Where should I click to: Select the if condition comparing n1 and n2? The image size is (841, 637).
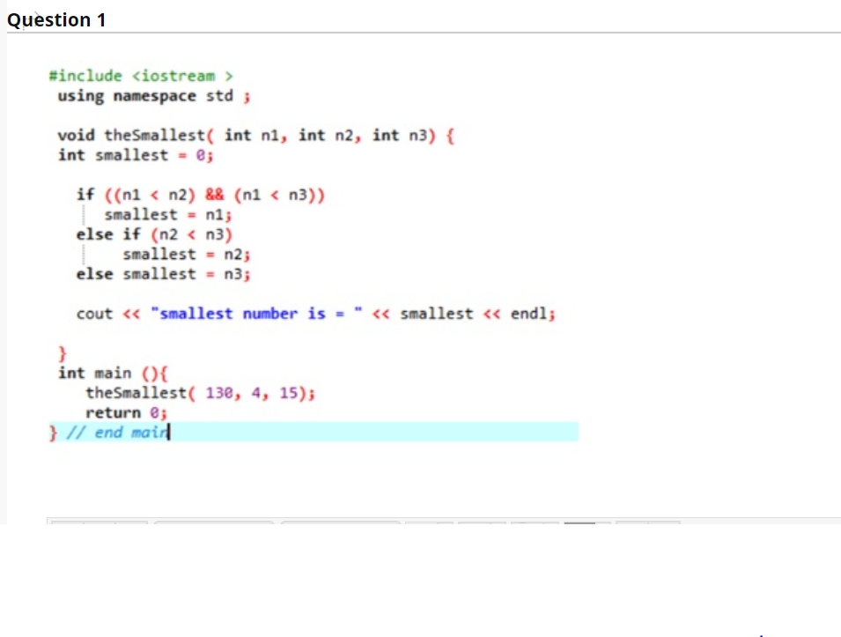pos(200,194)
